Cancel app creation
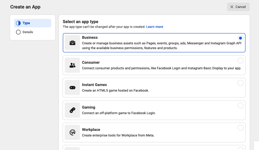Screen dimensions: 259x150 [238, 7]
